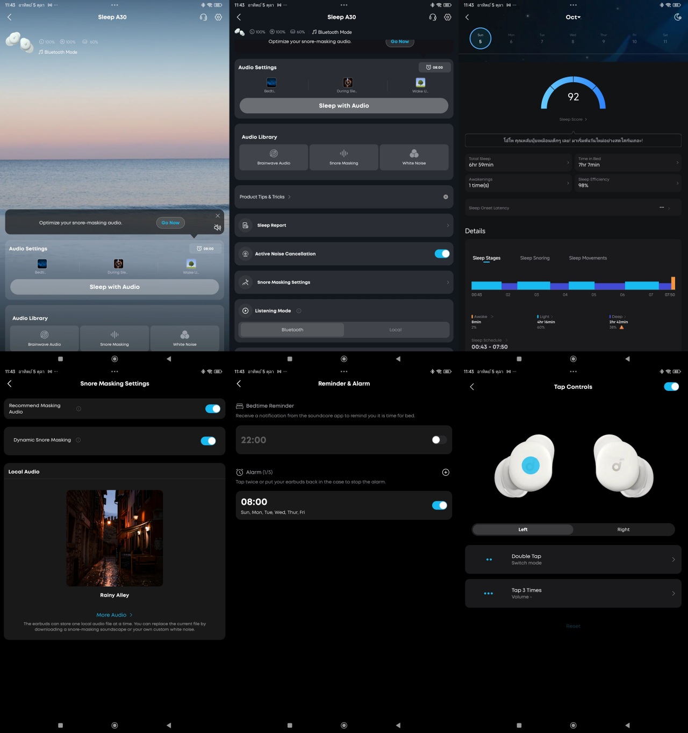Open the gear settings icon beside headphones
The image size is (688, 733).
[x=218, y=17]
